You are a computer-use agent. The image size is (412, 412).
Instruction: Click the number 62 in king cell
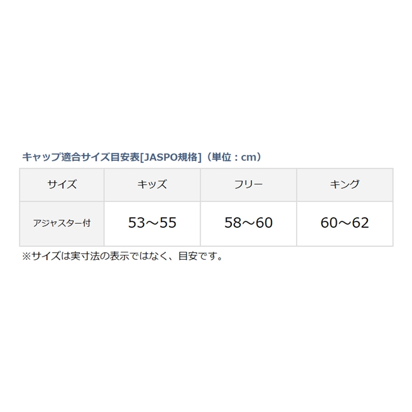360,223
